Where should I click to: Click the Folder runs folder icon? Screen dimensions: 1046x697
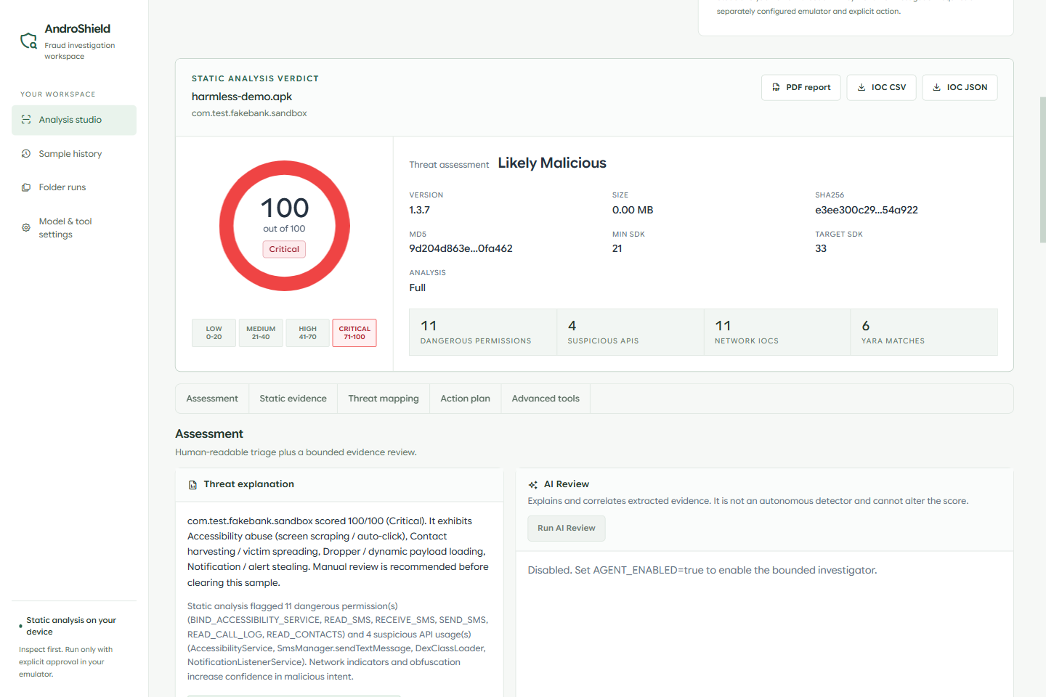pos(26,187)
